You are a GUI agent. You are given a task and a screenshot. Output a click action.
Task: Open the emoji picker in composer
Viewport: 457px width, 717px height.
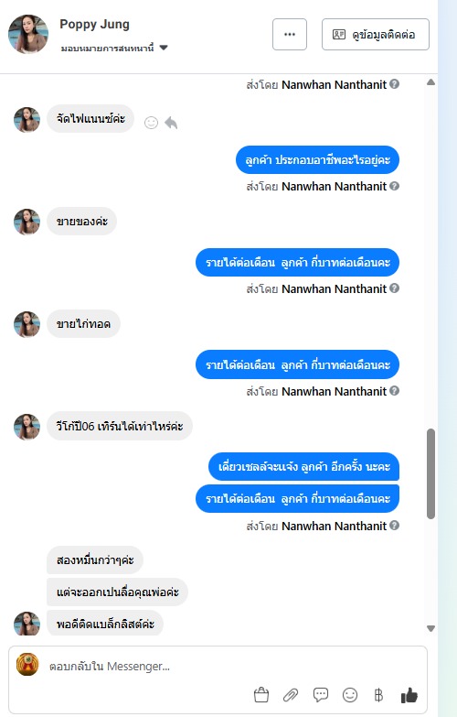(350, 695)
